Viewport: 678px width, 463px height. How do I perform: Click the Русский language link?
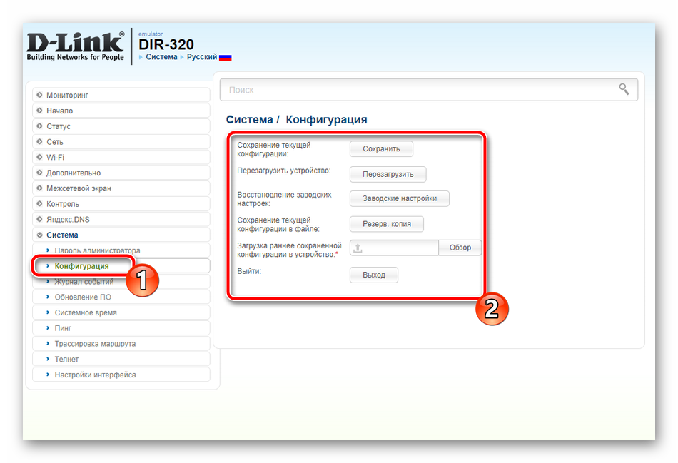coord(202,57)
